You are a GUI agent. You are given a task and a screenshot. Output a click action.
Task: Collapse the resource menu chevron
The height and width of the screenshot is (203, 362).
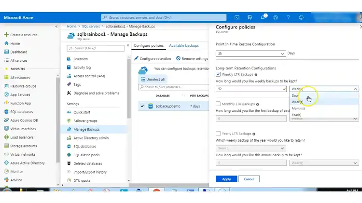[x=128, y=45]
